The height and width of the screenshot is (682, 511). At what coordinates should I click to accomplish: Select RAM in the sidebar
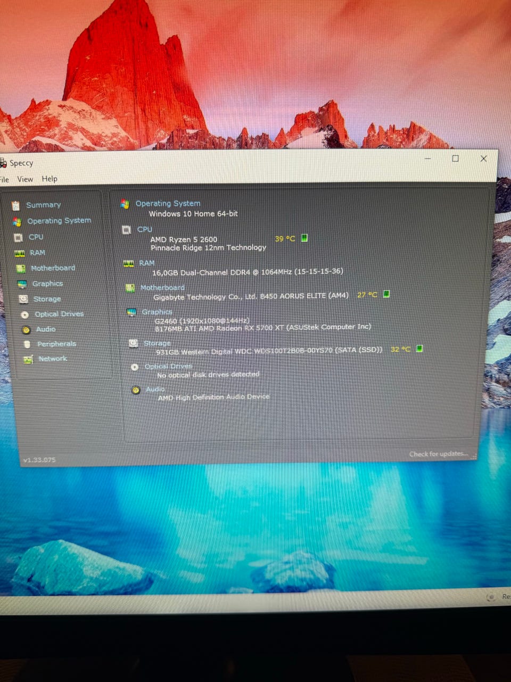(x=37, y=253)
